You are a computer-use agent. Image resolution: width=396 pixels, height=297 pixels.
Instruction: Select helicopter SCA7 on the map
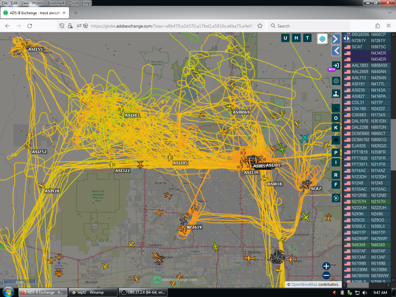point(306,185)
